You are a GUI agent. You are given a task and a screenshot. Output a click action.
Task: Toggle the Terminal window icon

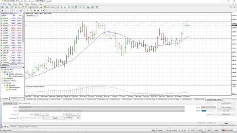click(x=23, y=7)
